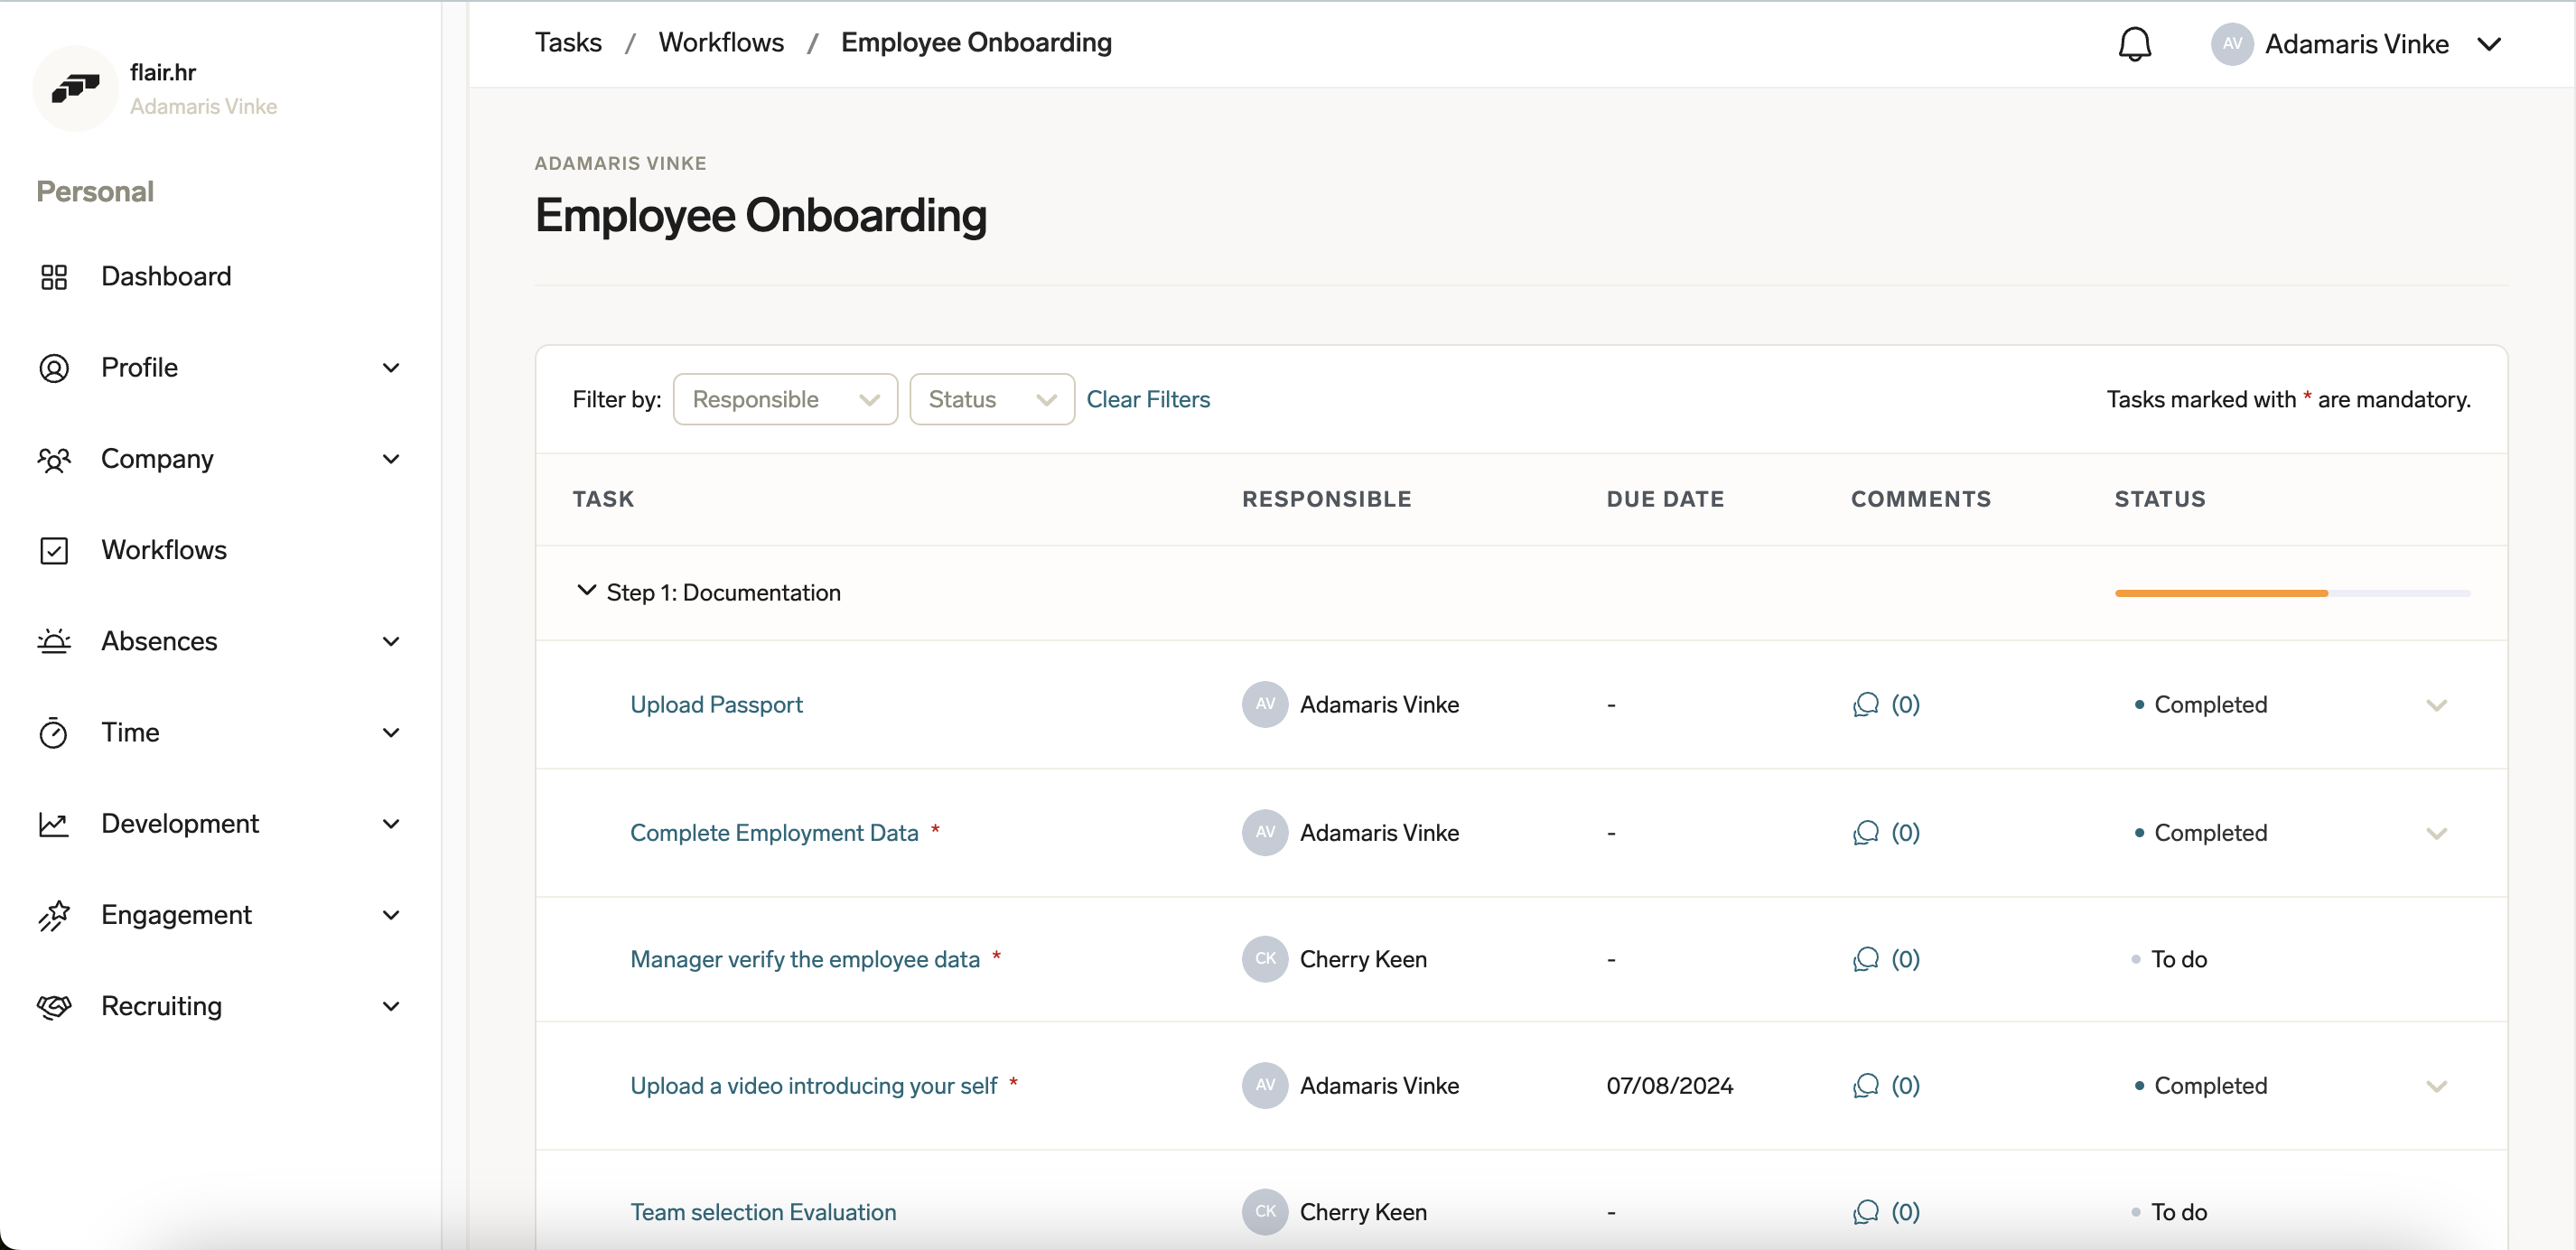Open Workflows via its checkbox icon
The height and width of the screenshot is (1250, 2576).
[x=55, y=550]
